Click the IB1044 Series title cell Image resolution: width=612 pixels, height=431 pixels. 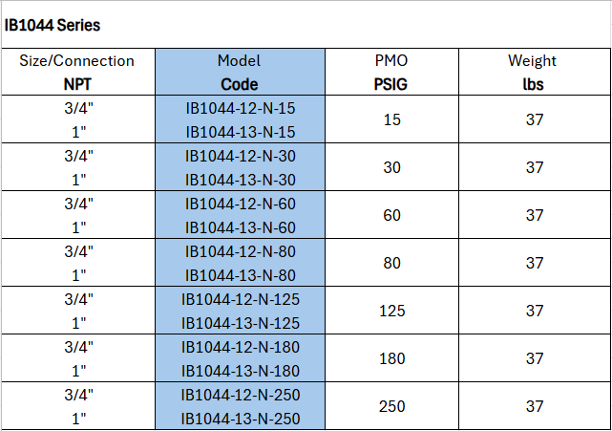click(53, 25)
